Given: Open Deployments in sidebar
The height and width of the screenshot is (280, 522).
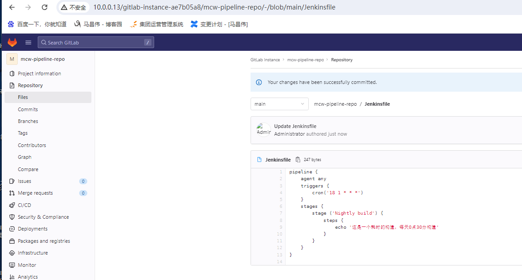Looking at the screenshot, I should coord(33,229).
